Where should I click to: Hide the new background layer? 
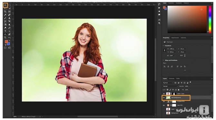click(x=164, y=98)
